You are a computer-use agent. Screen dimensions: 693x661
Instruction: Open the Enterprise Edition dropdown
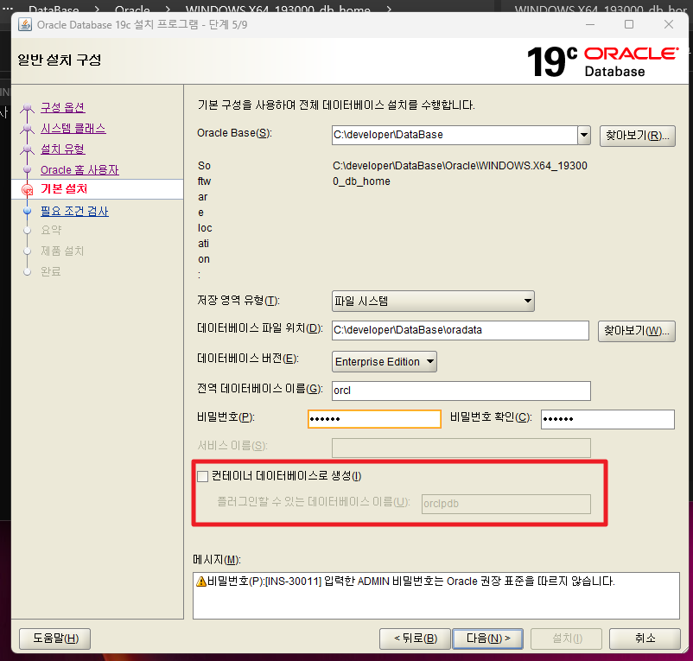[384, 362]
